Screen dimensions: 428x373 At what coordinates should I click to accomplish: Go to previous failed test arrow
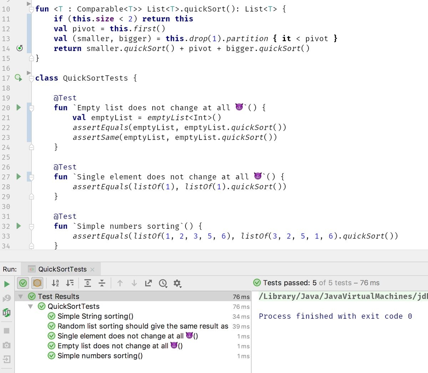[x=120, y=283]
